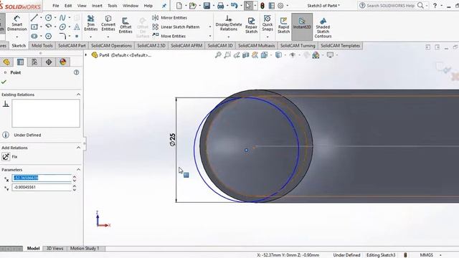
Task: Confirm the Point with green checkmark
Action: tap(4, 82)
